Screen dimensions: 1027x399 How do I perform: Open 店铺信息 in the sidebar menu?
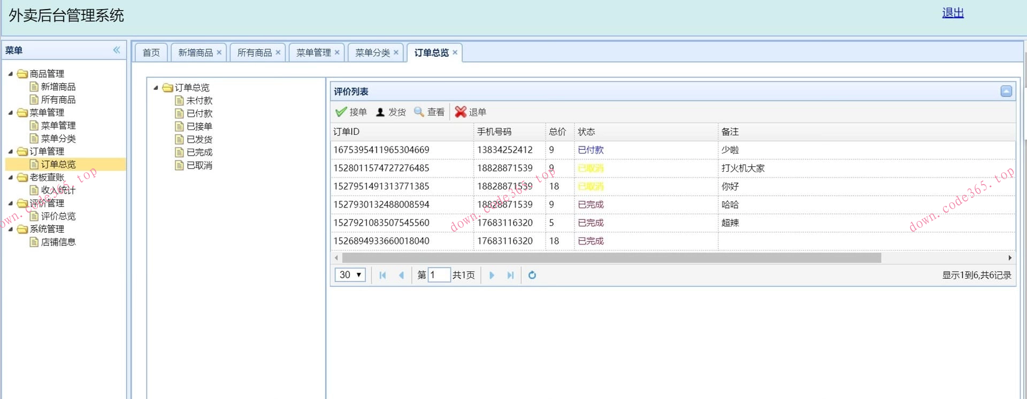pos(58,242)
